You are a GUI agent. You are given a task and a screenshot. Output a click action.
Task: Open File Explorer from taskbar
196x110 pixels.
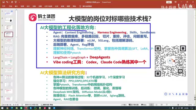(17, 108)
